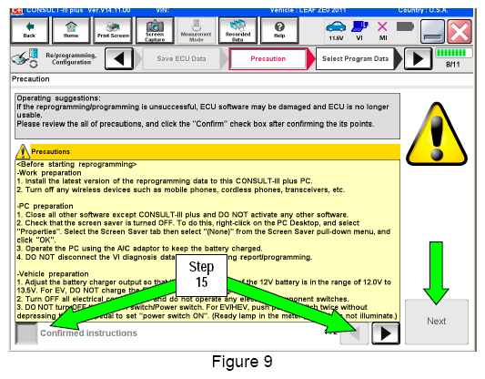This screenshot has width=485, height=379.
Task: Show next precautions page
Action: click(386, 333)
